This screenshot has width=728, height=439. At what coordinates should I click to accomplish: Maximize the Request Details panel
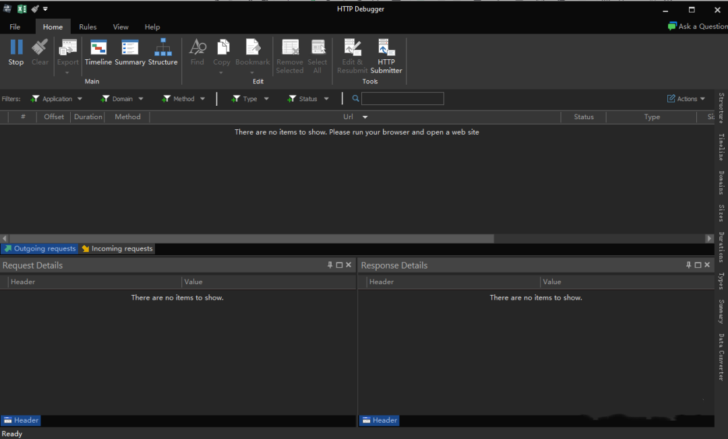tap(339, 265)
